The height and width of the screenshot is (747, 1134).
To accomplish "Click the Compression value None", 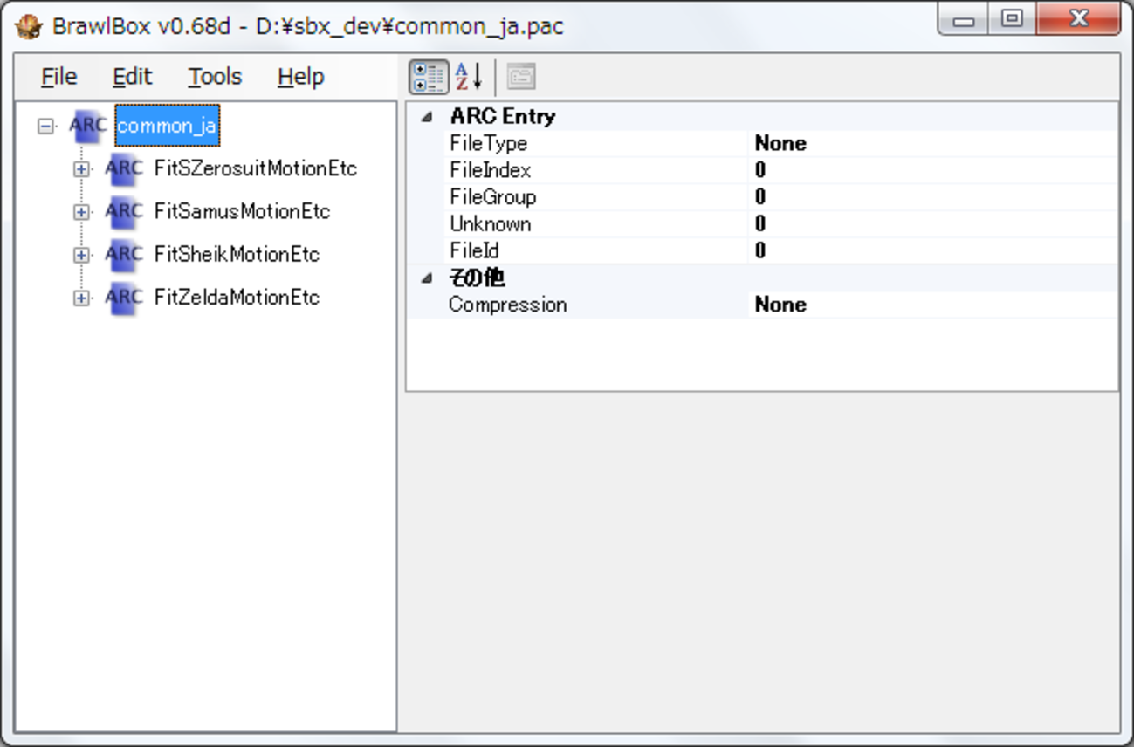I will tap(780, 305).
